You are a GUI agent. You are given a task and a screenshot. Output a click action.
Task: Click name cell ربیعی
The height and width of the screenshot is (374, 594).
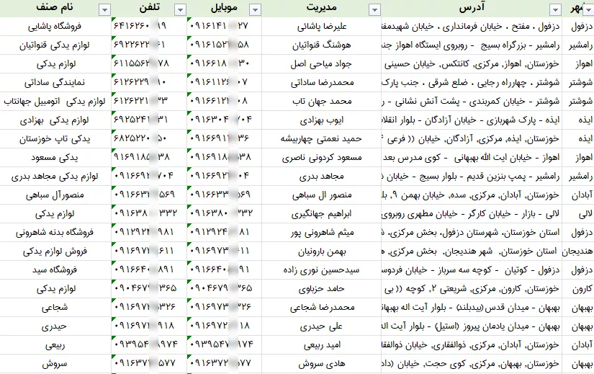55,344
